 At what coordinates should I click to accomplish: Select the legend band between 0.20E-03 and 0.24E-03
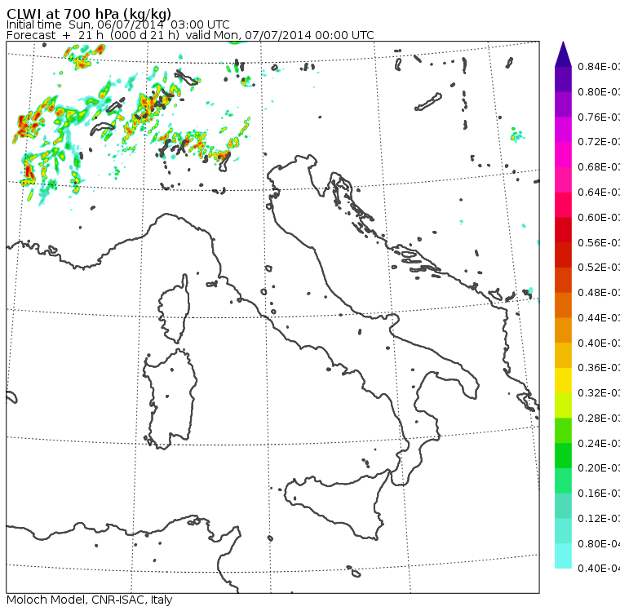[x=563, y=456]
